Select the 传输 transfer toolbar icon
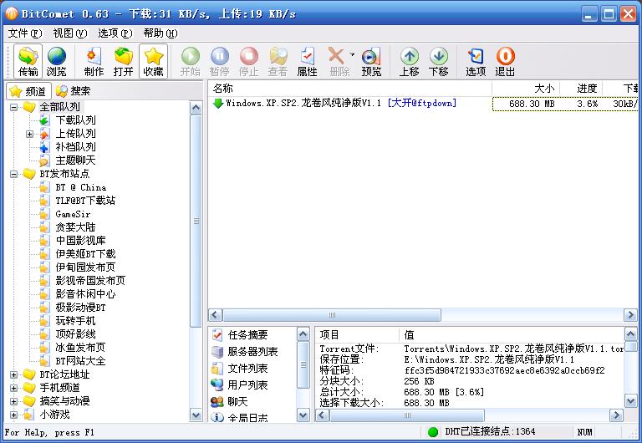Image resolution: width=642 pixels, height=443 pixels. click(28, 61)
